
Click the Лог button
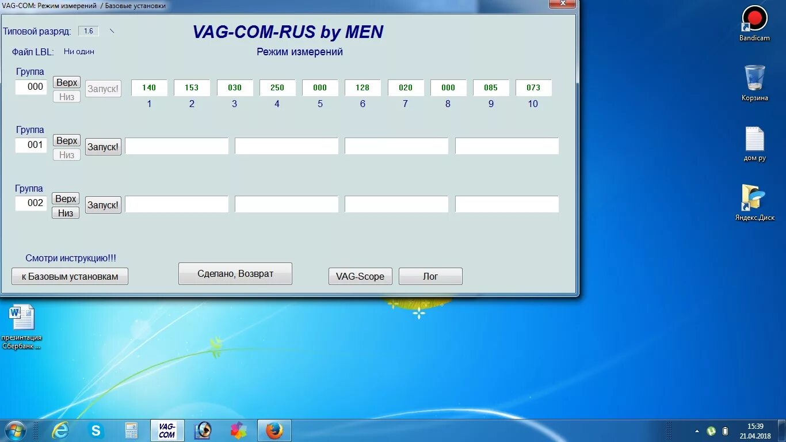430,276
